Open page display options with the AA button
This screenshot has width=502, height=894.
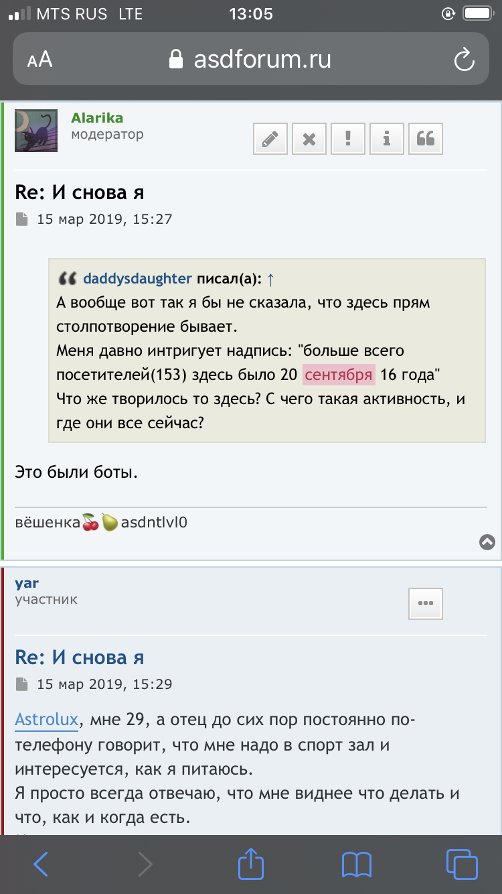[39, 59]
